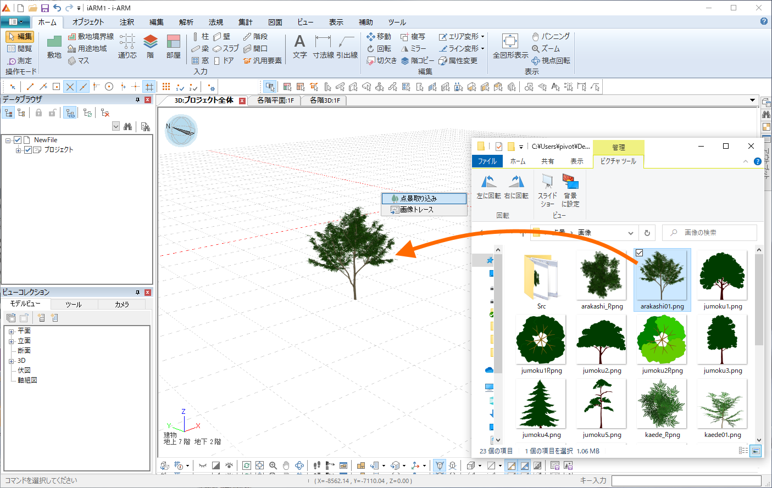Image resolution: width=772 pixels, height=488 pixels.
Task: Select the 敷地 (site) tool icon
Action: pyautogui.click(x=54, y=43)
